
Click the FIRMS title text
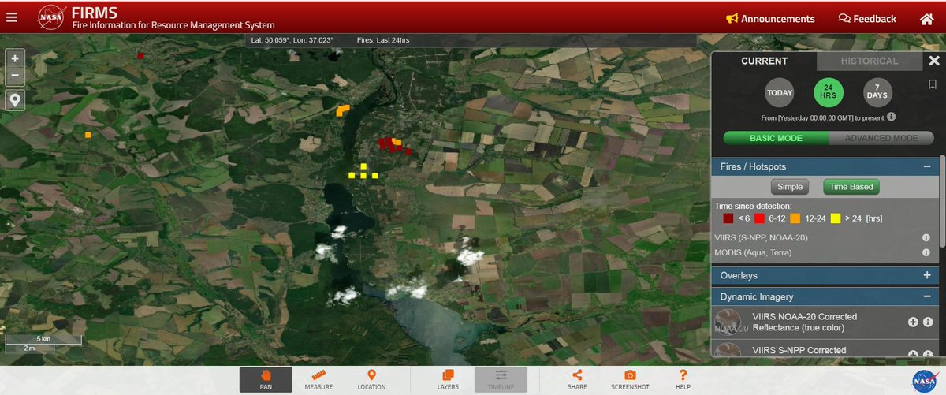(94, 12)
